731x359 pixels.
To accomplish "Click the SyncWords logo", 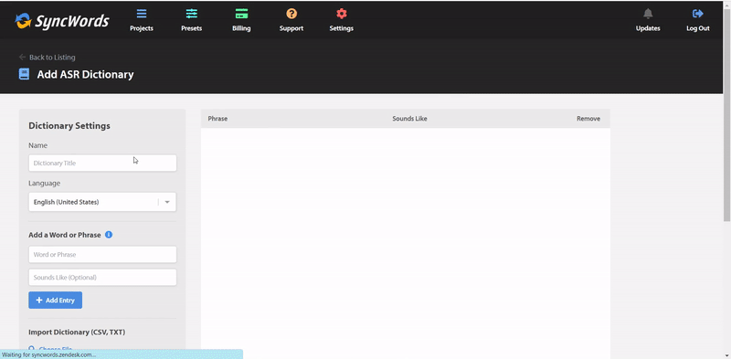I will click(x=62, y=20).
